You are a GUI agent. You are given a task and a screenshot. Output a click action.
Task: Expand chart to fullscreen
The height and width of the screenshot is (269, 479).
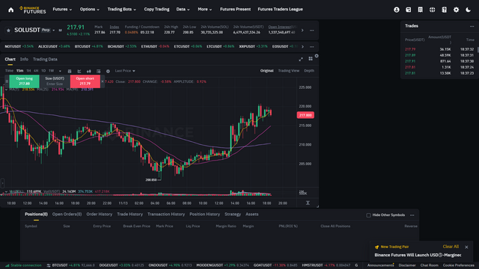(301, 59)
